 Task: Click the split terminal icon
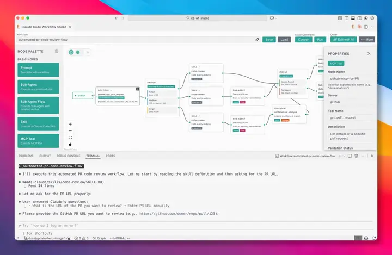(349, 156)
